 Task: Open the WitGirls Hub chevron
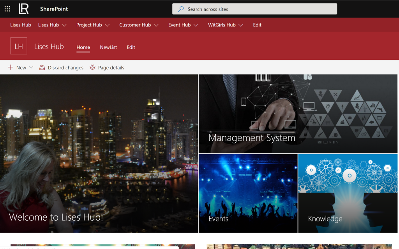click(241, 25)
